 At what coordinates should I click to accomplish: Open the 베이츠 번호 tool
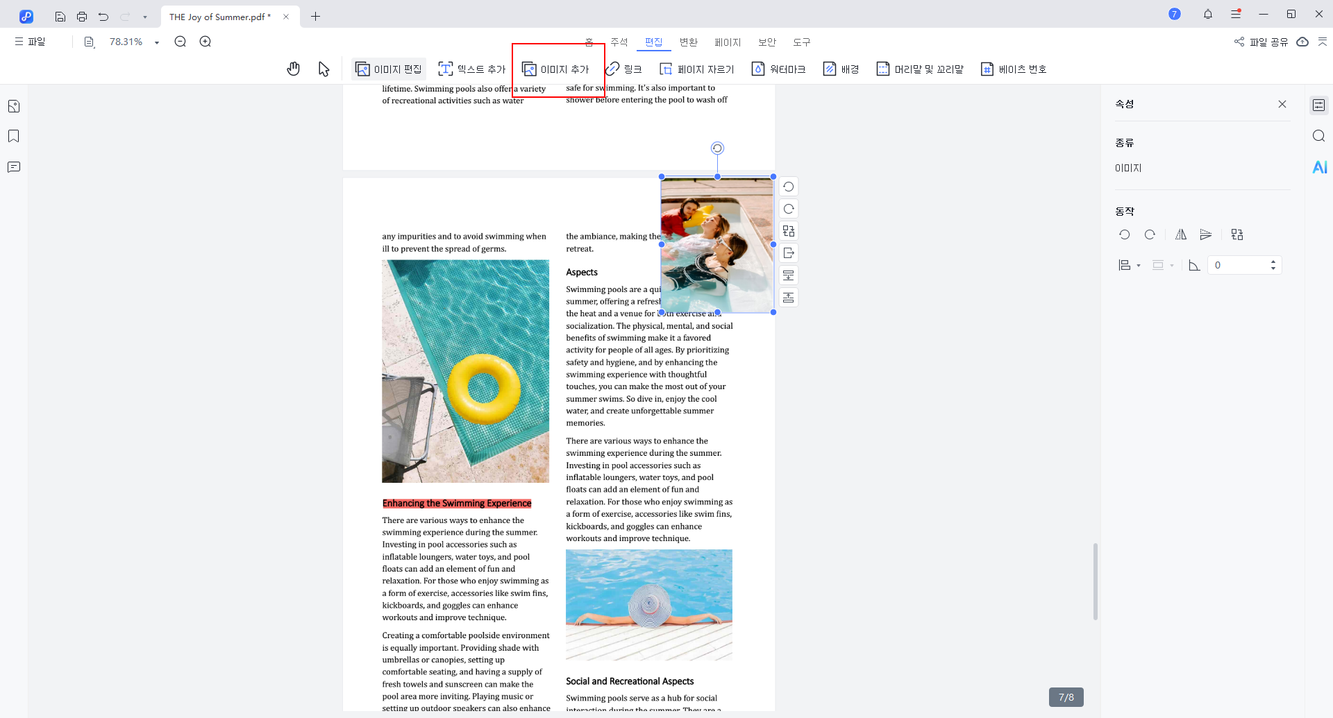pyautogui.click(x=1014, y=69)
